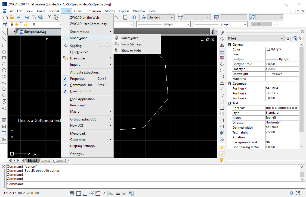
Task: Create a new drawing with the New icon
Action: [5, 17]
